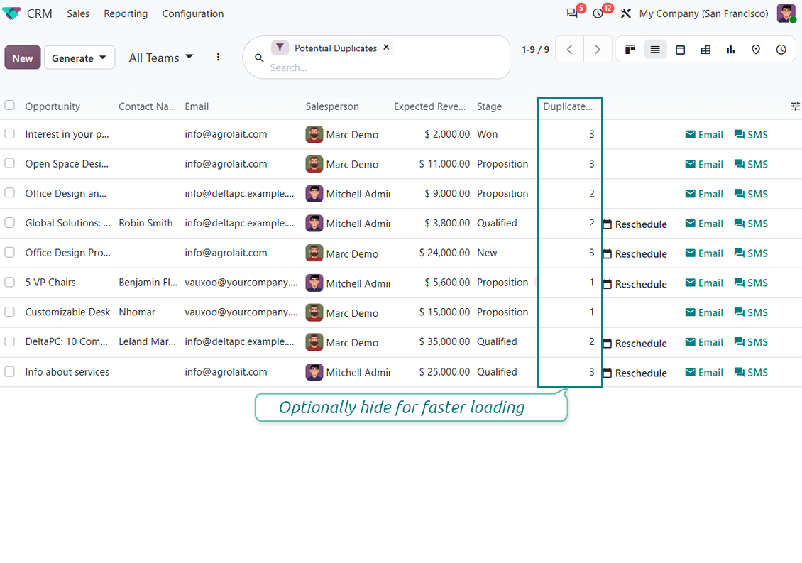Switch to Graph view
This screenshot has width=802, height=563.
tap(730, 50)
